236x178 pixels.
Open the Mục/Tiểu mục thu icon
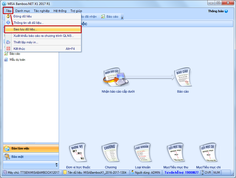click(176, 152)
